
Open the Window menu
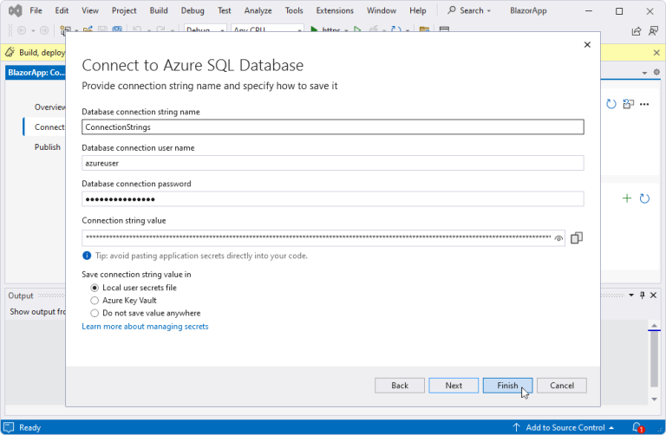pyautogui.click(x=382, y=10)
